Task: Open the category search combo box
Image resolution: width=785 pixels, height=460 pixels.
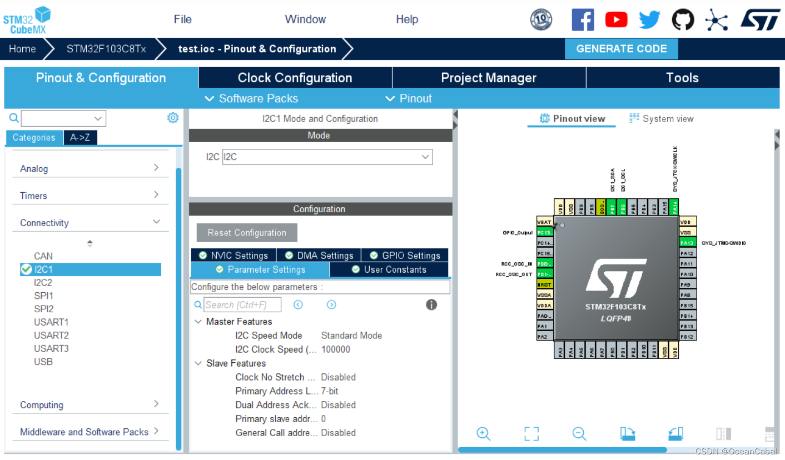Action: coord(63,118)
